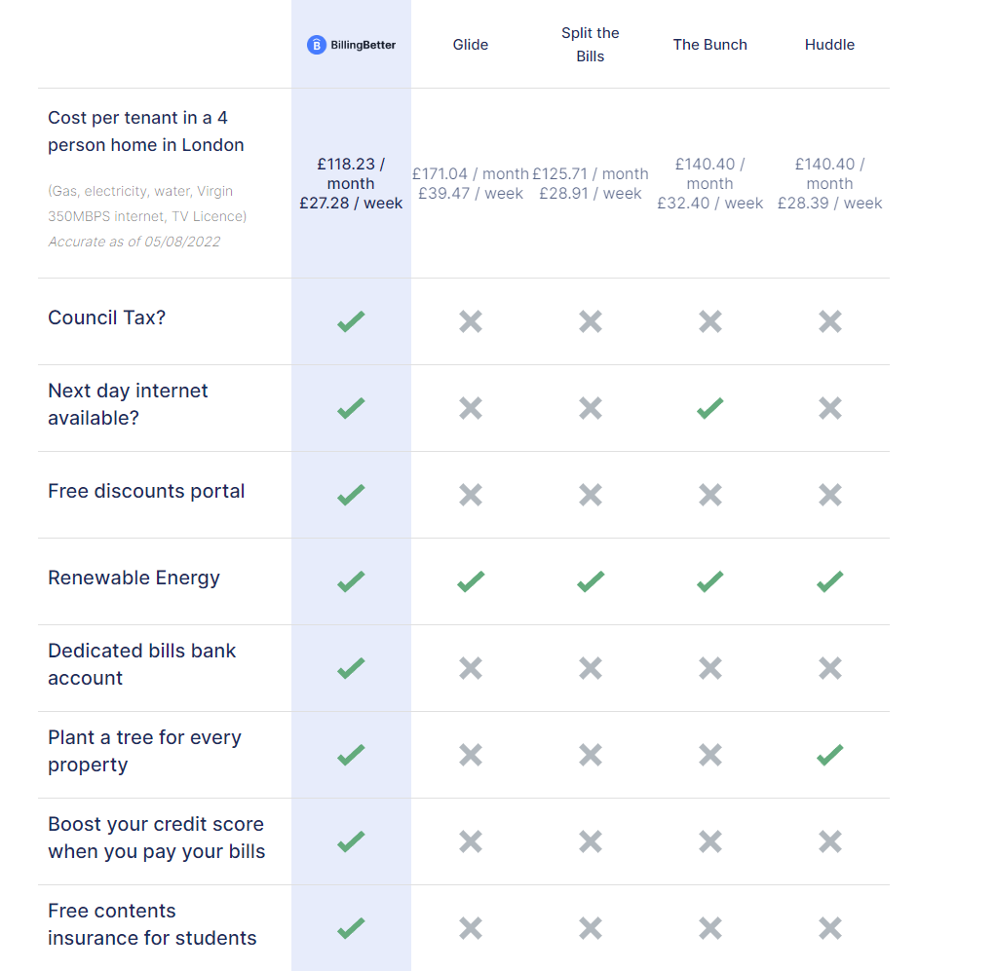995x971 pixels.
Task: Click BillingBetter's Council Tax green checkmark
Action: pos(351,321)
